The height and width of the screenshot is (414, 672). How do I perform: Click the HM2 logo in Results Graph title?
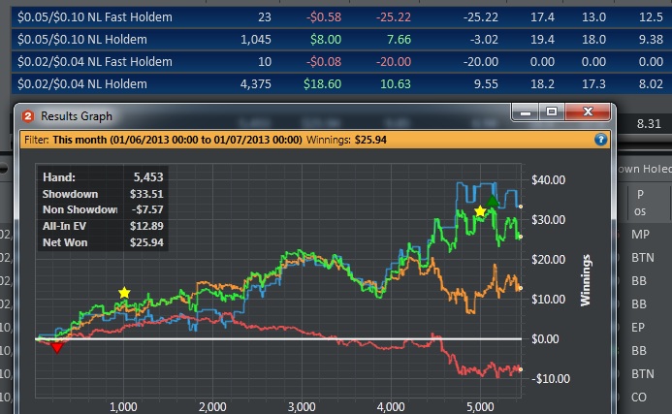pos(28,116)
